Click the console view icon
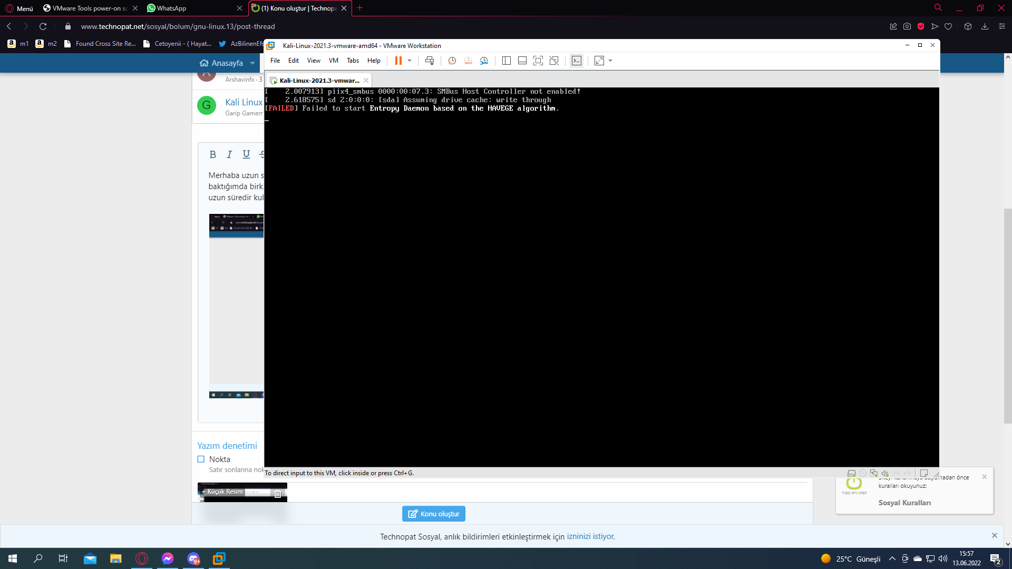This screenshot has height=569, width=1012. (577, 61)
